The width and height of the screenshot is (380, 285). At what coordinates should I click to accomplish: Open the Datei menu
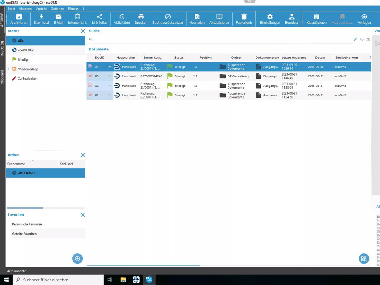[x=11, y=9]
